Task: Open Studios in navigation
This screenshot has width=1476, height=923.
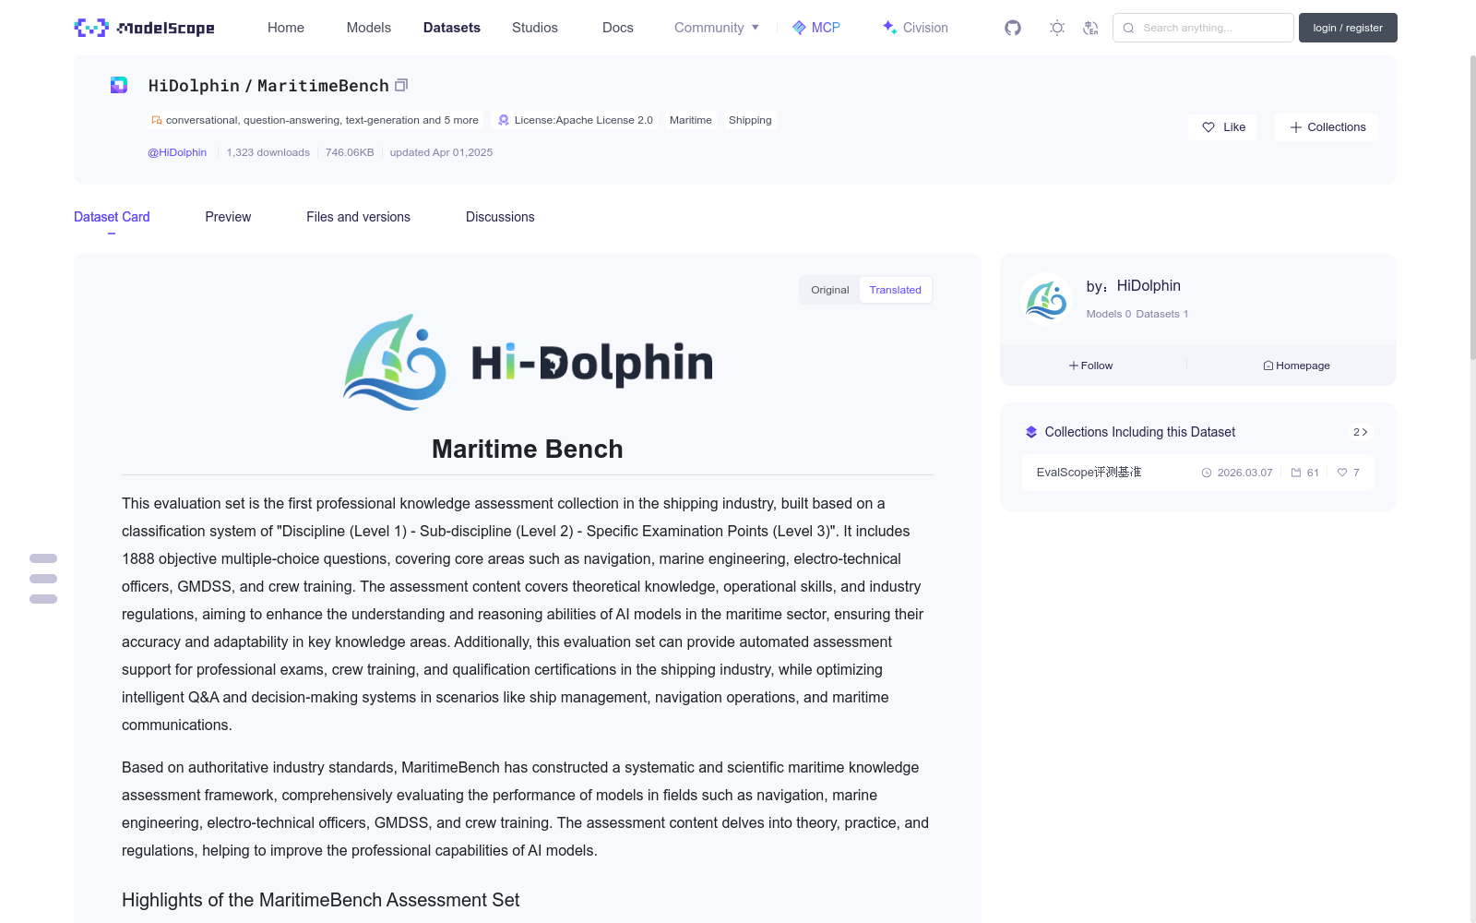Action: (535, 28)
